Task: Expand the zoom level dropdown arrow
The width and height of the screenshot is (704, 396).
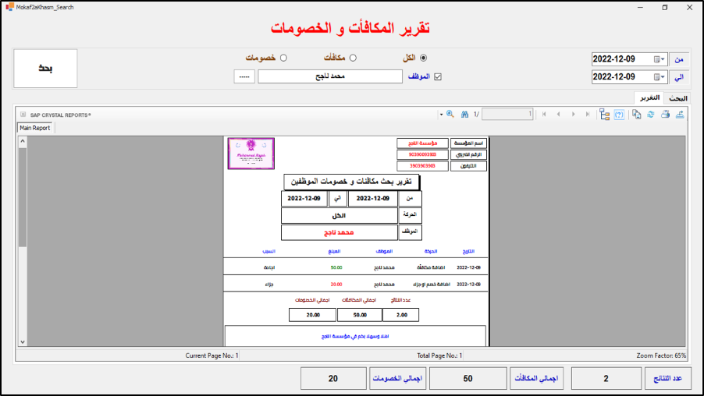Action: pos(440,115)
